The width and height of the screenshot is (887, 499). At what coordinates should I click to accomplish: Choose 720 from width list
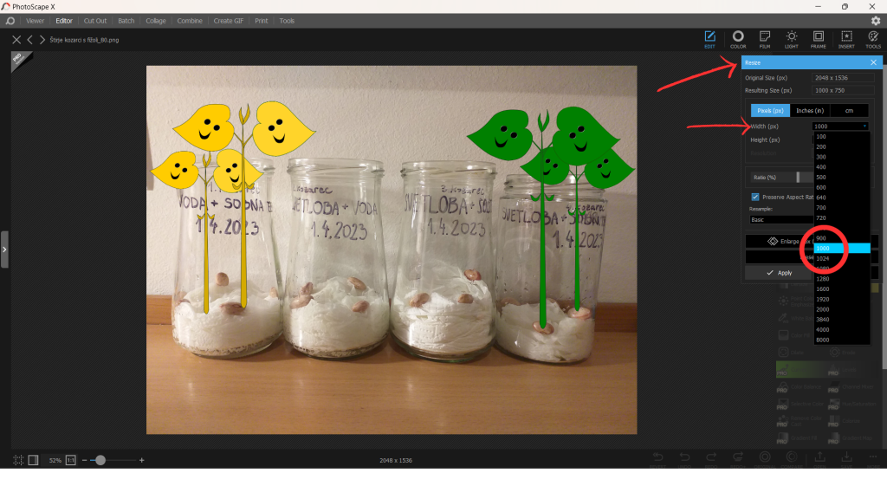click(x=842, y=217)
